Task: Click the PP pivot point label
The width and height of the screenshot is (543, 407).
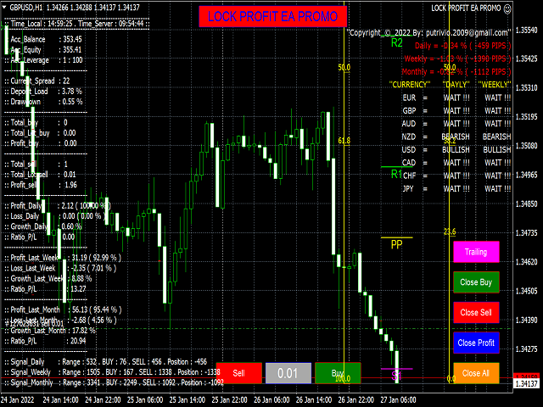Action: 397,245
